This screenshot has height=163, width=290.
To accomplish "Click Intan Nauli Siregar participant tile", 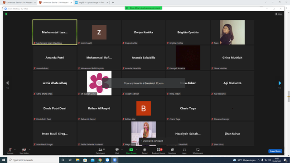I will (x=55, y=134).
